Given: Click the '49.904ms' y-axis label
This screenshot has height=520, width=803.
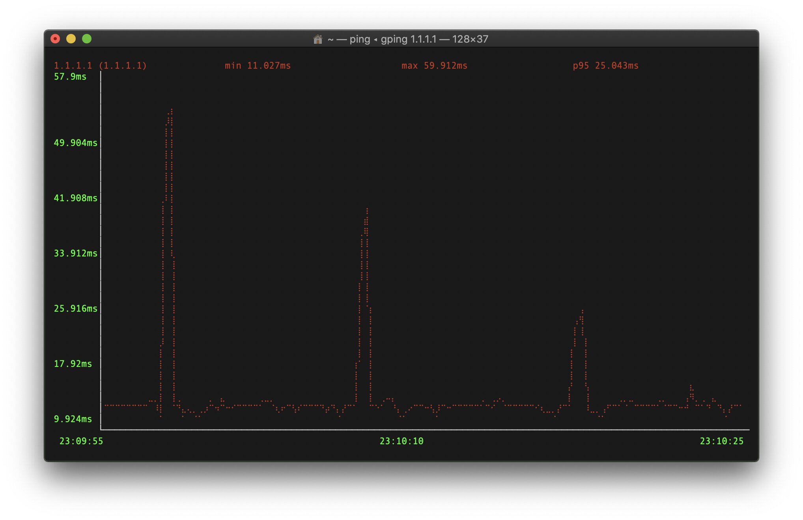Looking at the screenshot, I should coord(75,143).
